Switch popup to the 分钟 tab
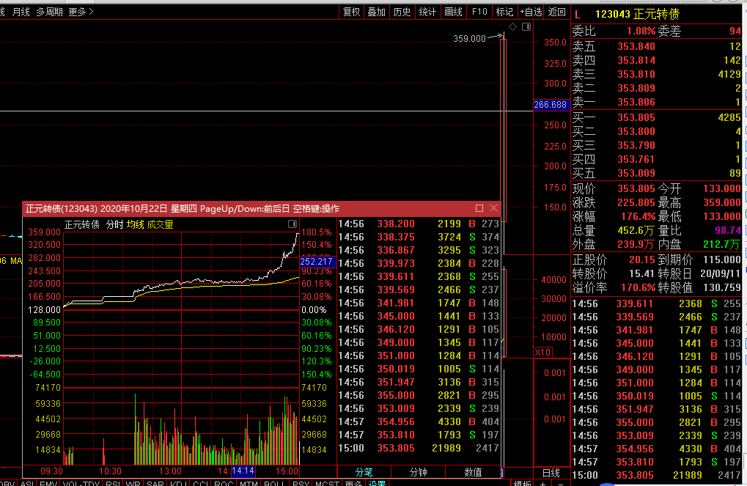Viewport: 747px width, 486px height. click(419, 472)
